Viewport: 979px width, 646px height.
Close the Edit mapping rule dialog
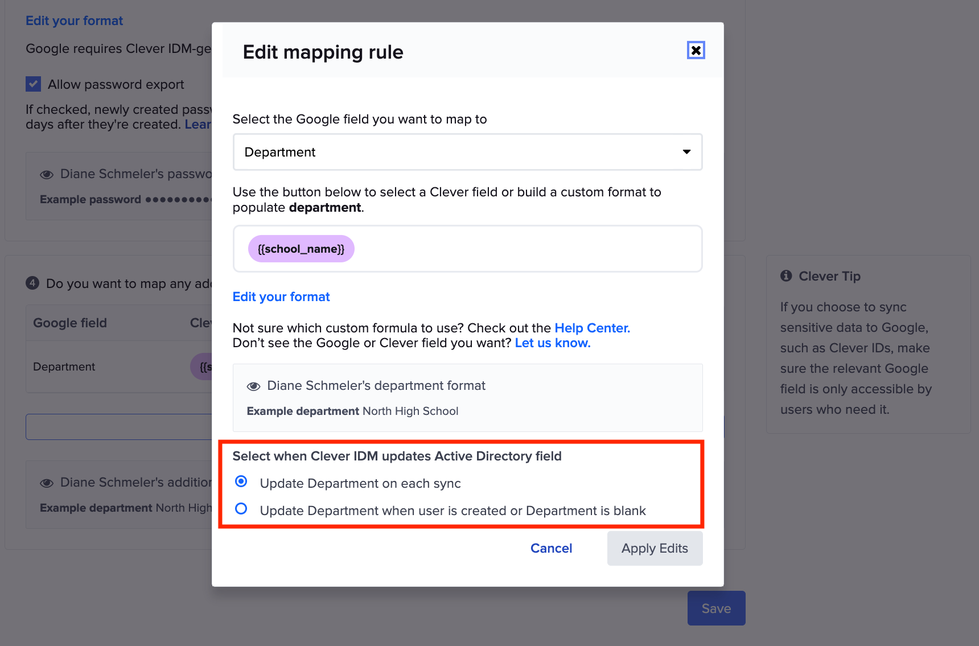click(x=696, y=51)
